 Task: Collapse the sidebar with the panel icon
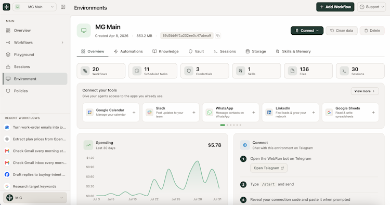point(63,7)
